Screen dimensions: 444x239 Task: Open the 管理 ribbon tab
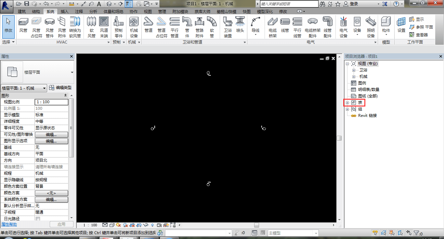162,12
